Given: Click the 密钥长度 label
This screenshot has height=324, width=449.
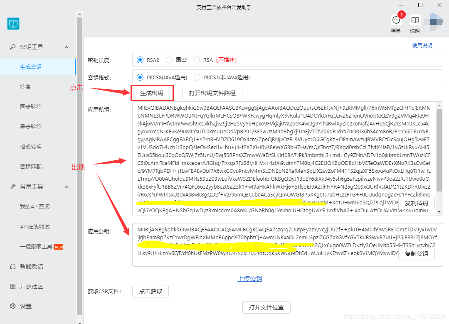Looking at the screenshot, I should click(x=99, y=60).
